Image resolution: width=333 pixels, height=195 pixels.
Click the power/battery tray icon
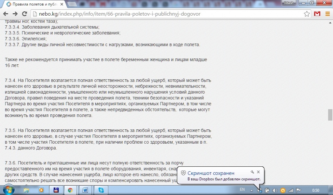267,190
